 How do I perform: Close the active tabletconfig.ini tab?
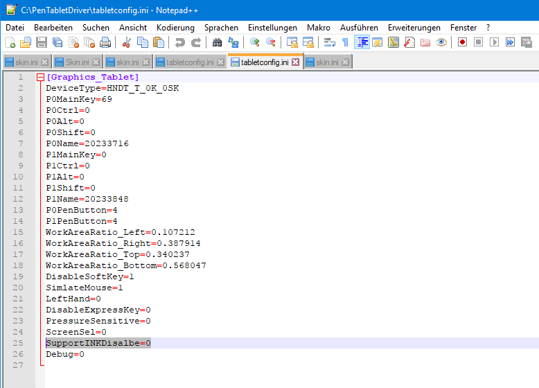(x=296, y=62)
